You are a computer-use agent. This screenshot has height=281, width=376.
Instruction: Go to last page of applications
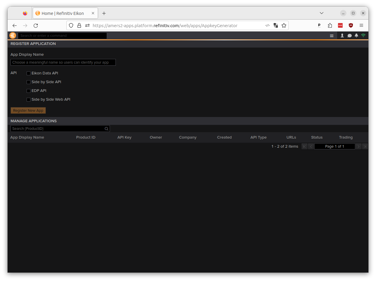[x=365, y=146]
